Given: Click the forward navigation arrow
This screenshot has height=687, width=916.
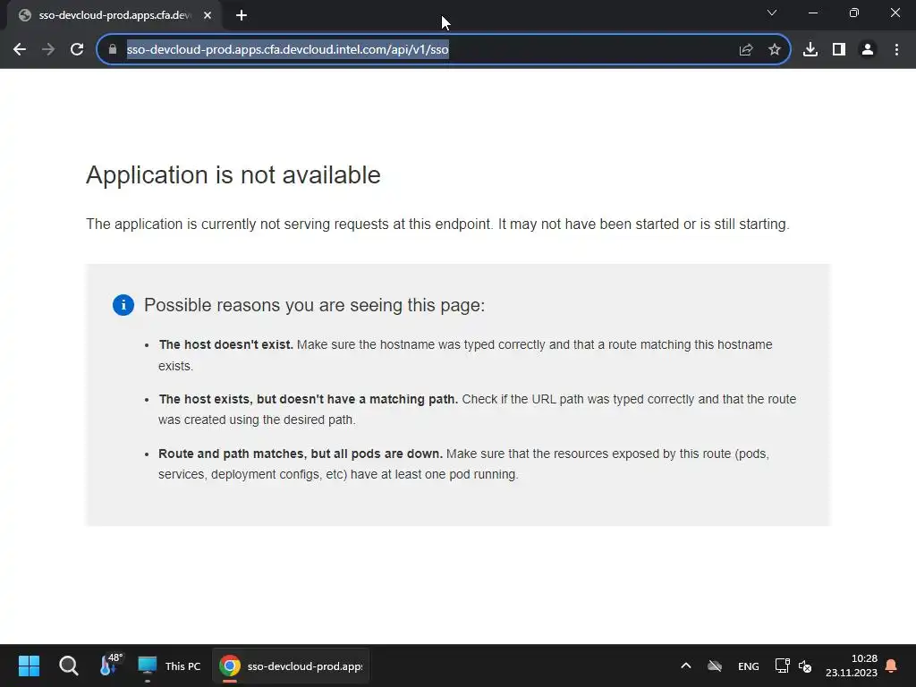Looking at the screenshot, I should (x=48, y=50).
